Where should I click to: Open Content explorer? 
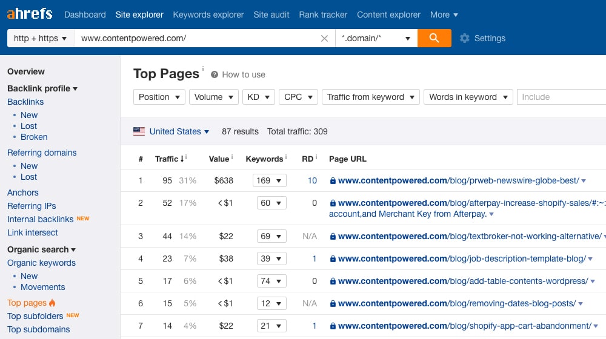pyautogui.click(x=388, y=15)
